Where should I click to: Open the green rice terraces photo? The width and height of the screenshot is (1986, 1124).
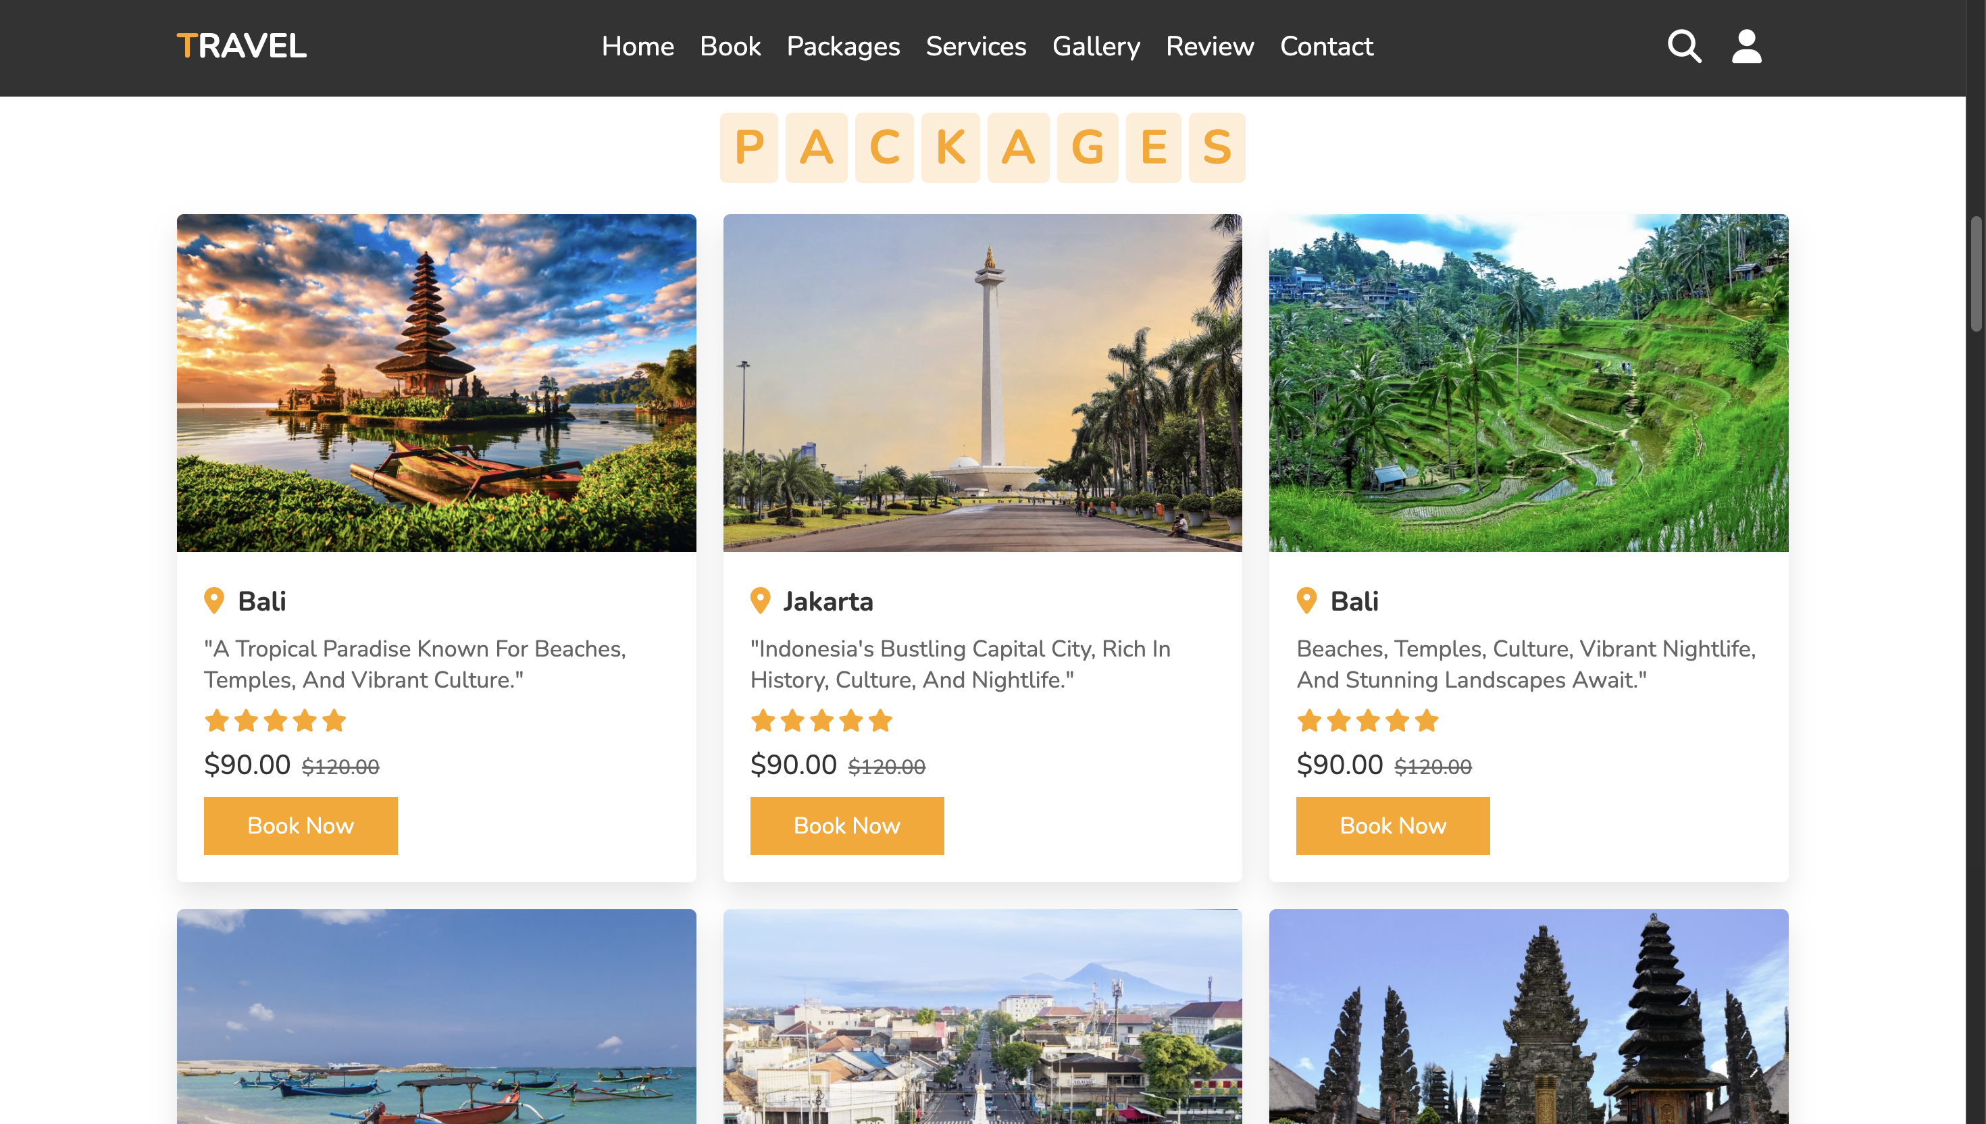click(x=1528, y=383)
